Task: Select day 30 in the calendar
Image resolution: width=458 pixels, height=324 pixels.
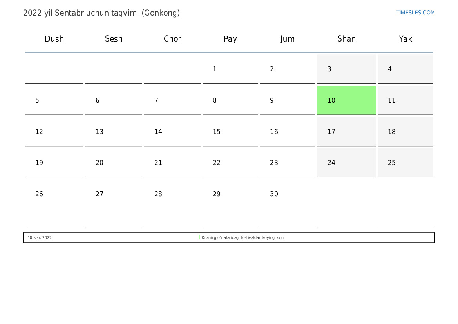Action: click(x=288, y=203)
